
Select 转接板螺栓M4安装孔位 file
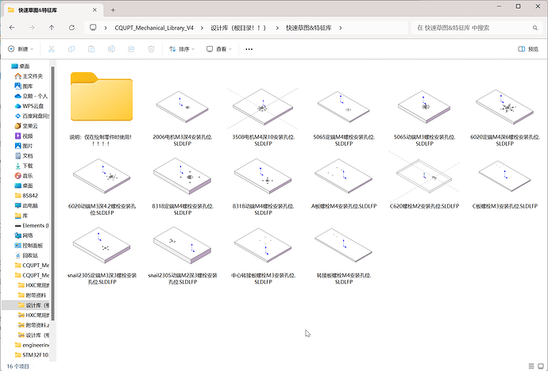point(344,255)
